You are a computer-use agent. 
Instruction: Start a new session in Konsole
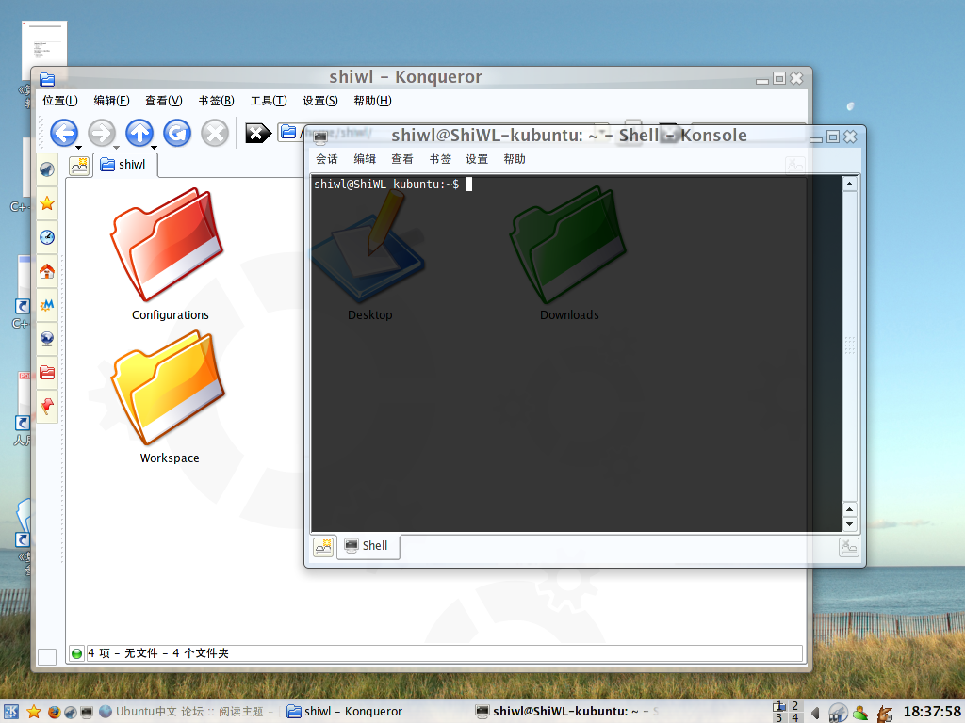point(323,547)
